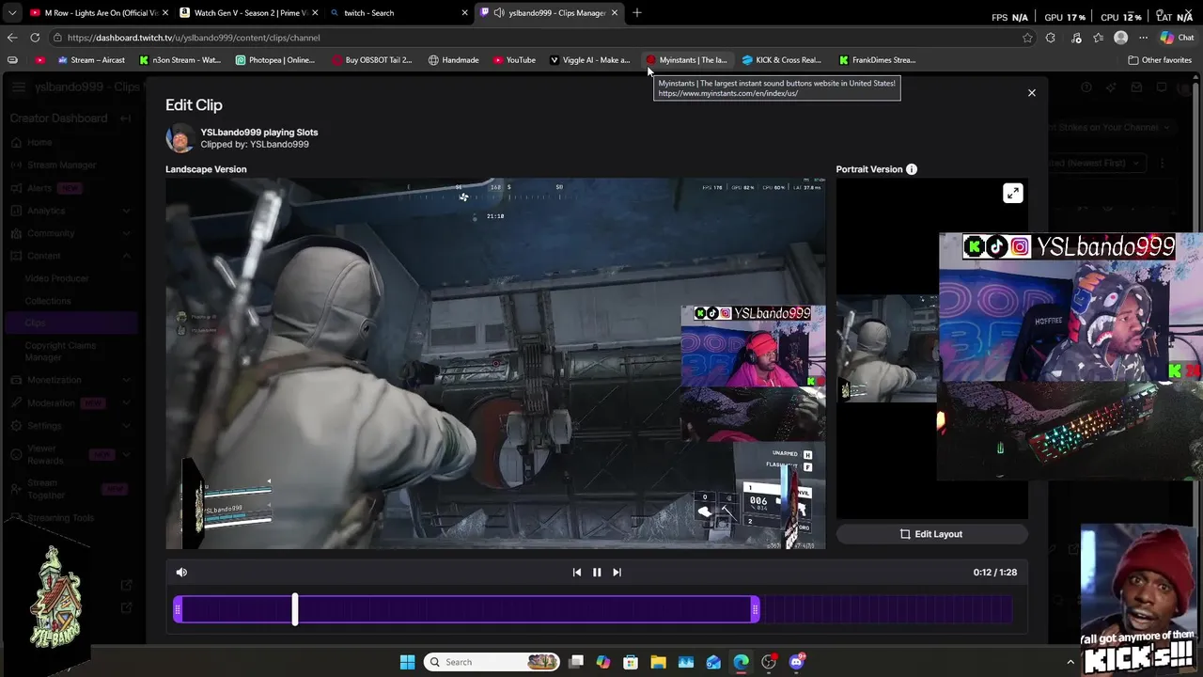Open Microsoft Store from the taskbar
Screen dimensions: 1203x677
[631, 662]
